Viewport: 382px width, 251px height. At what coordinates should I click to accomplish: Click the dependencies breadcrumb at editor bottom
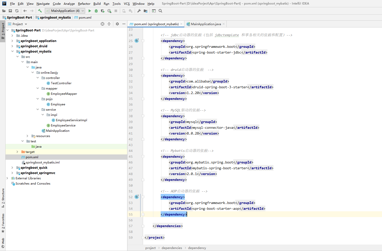(172, 248)
